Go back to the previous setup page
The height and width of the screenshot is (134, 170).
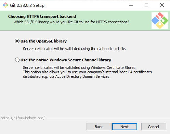pyautogui.click(x=99, y=127)
